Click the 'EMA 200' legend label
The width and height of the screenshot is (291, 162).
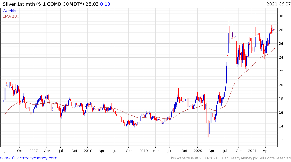pos(11,16)
